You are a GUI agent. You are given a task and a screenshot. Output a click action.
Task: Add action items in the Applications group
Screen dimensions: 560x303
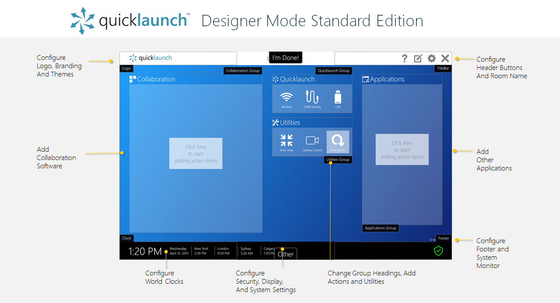click(x=402, y=150)
